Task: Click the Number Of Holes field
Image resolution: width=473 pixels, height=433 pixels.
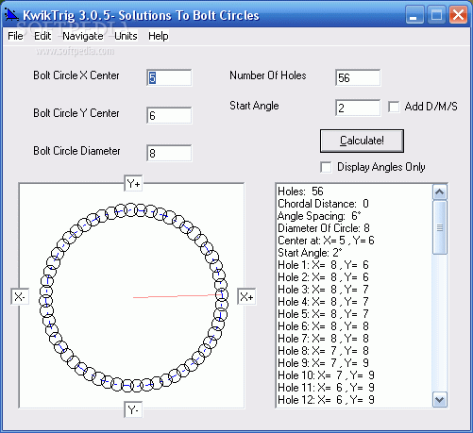Action: pyautogui.click(x=358, y=77)
